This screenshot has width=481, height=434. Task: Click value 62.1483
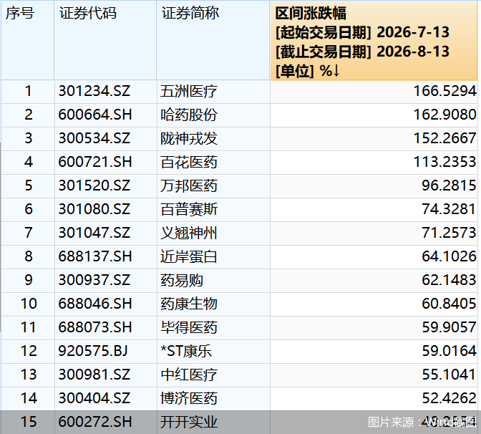coord(449,280)
